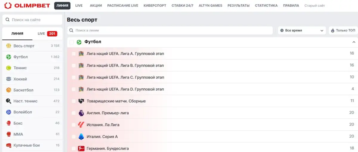Click the Bundesliga logo
Screen dimensions: 358x152
81,148
